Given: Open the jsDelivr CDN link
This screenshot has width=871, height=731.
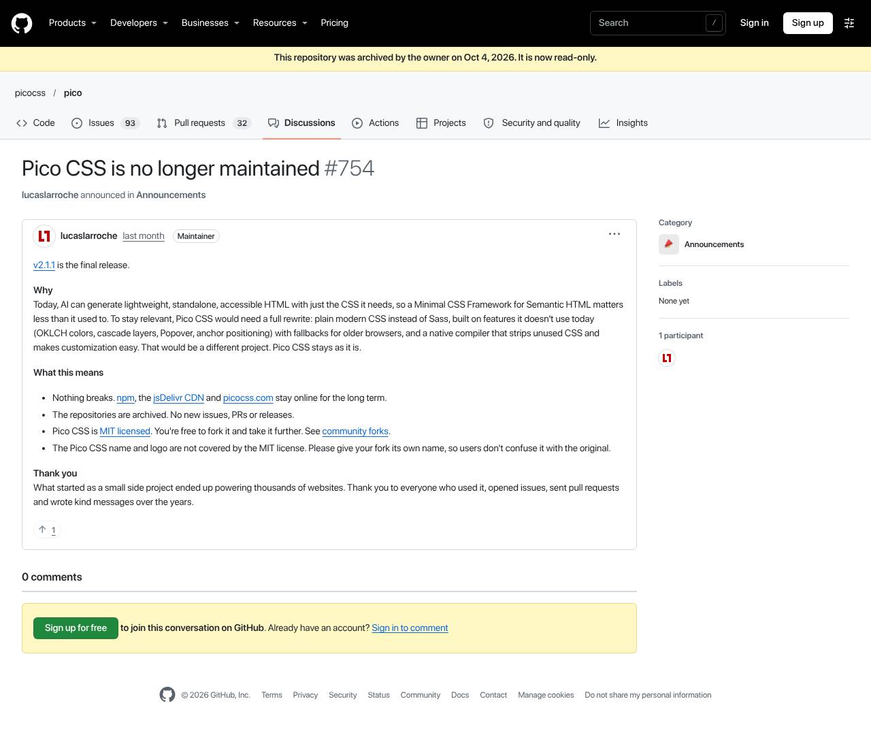Looking at the screenshot, I should click(178, 398).
